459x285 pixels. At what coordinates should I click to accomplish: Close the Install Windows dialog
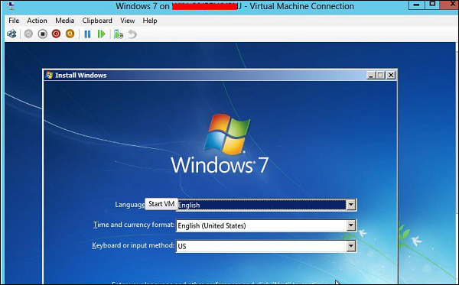point(391,76)
